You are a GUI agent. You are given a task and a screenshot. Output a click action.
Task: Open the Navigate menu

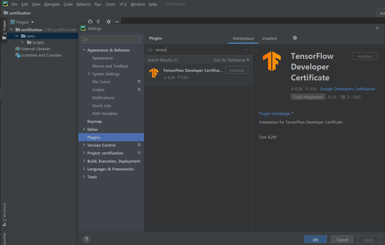(52, 4)
